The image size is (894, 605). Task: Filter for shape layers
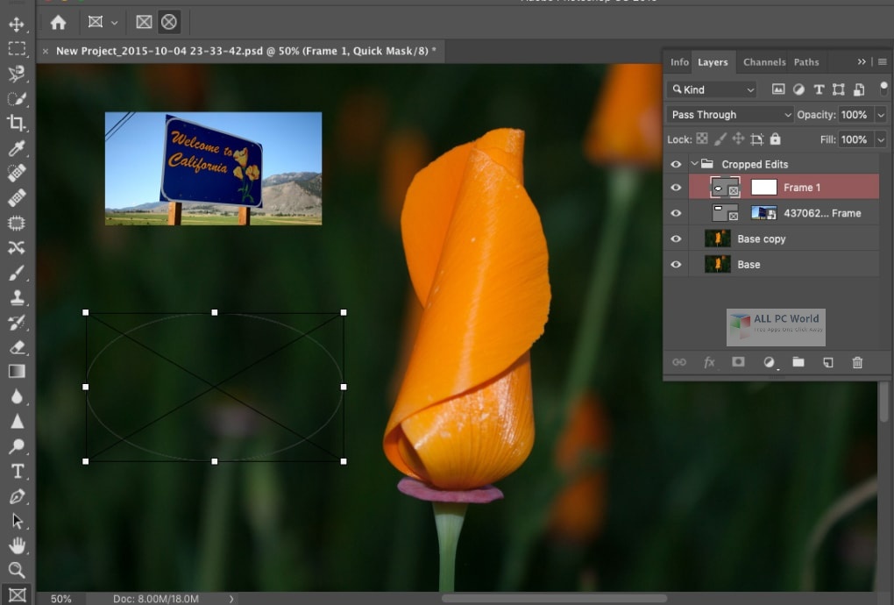tap(838, 89)
